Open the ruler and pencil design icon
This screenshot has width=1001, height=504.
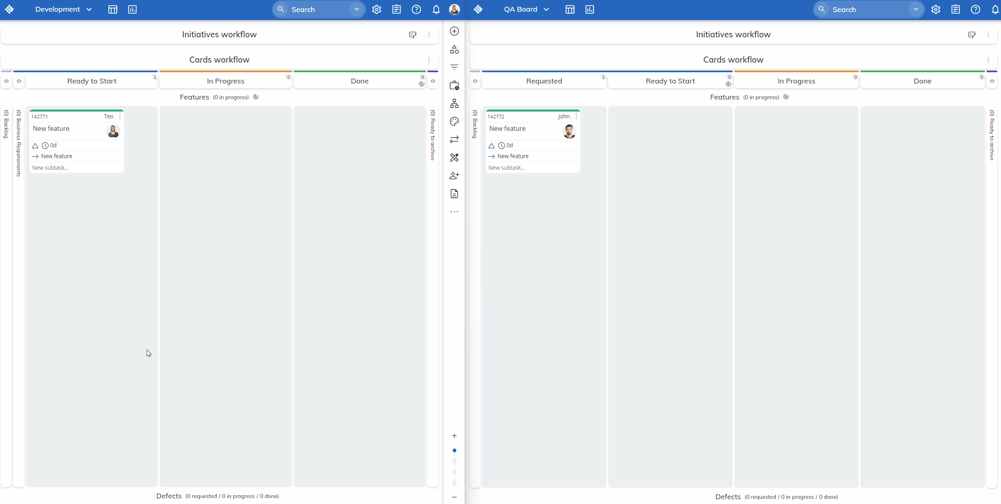[x=454, y=158]
